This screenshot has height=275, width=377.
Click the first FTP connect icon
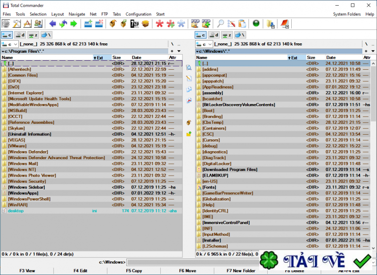point(195,24)
